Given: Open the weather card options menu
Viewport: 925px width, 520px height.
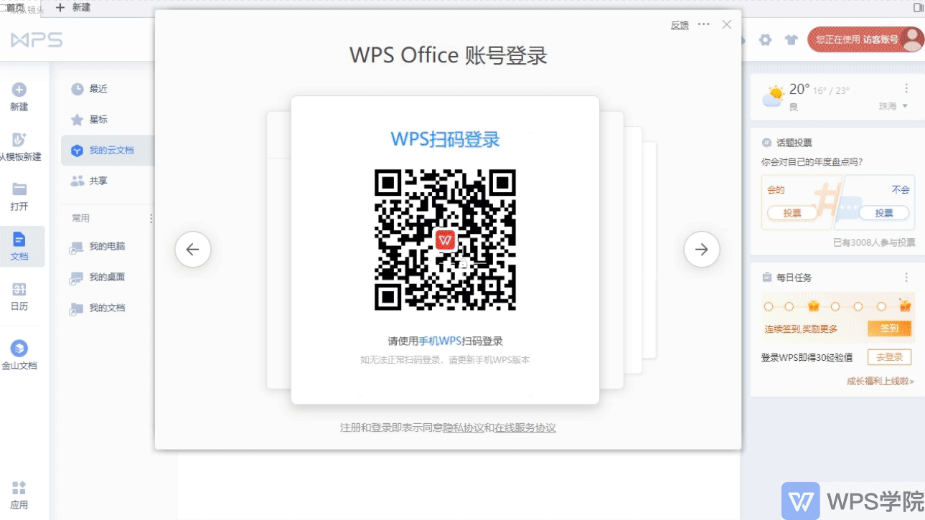Looking at the screenshot, I should (906, 88).
